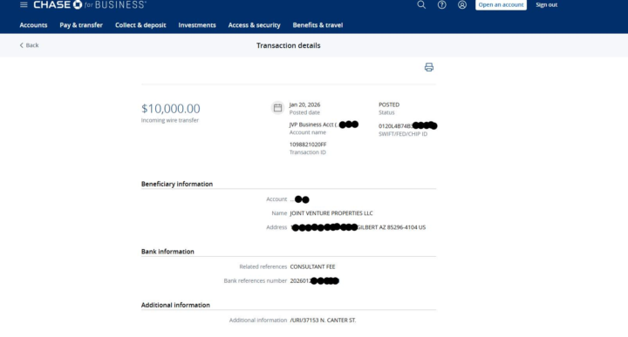Open the Collect & deposit menu
The image size is (628, 337).
coord(140,24)
